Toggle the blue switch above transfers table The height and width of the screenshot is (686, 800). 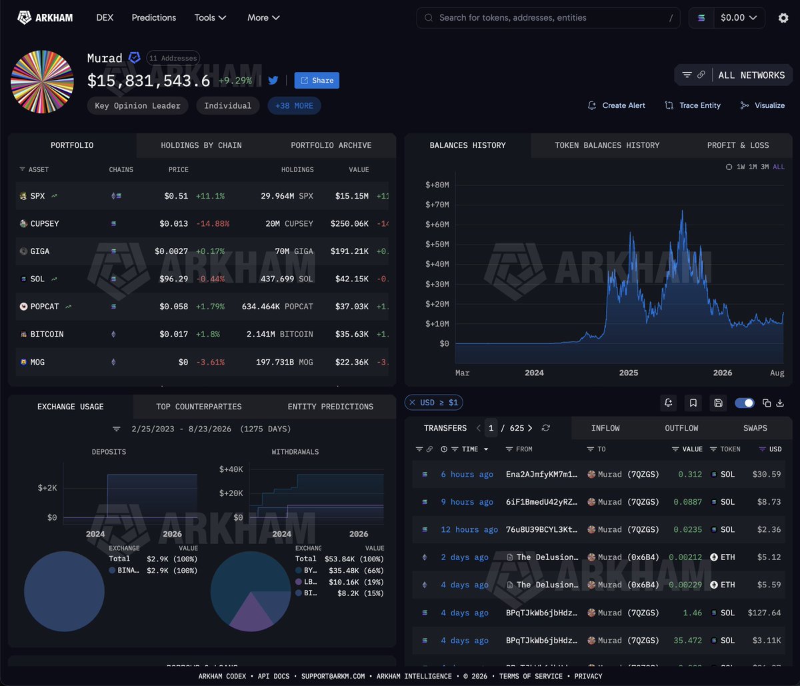point(744,403)
